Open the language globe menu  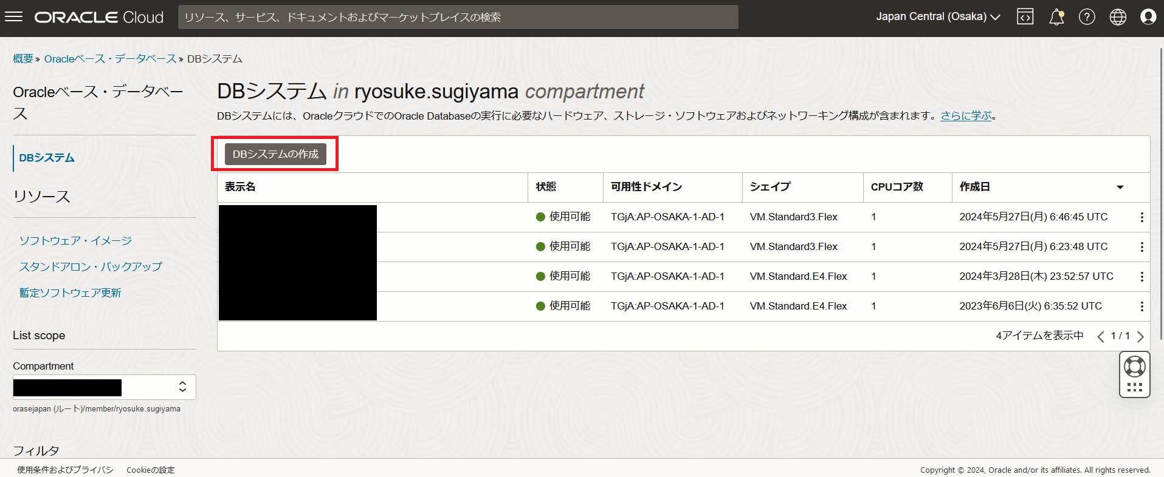pos(1118,17)
